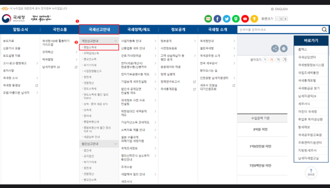This screenshot has height=188, width=330.
Task: Open 세무서 민원실 대기인원조회 link
Action: pyautogui.click(x=209, y=87)
